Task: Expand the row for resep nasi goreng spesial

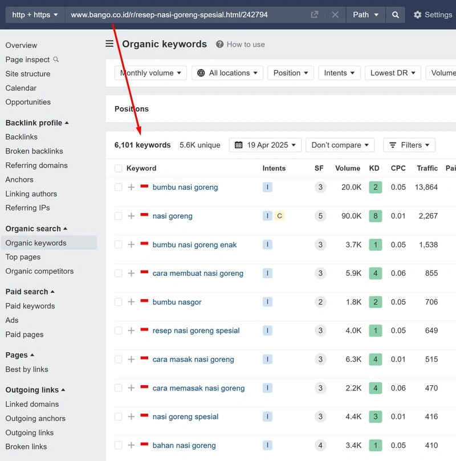Action: (131, 331)
